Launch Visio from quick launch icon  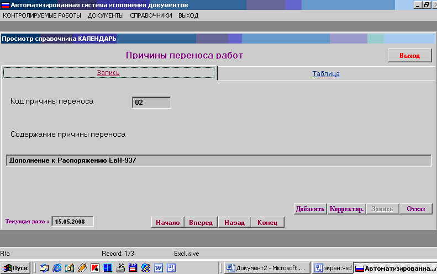tap(171, 268)
